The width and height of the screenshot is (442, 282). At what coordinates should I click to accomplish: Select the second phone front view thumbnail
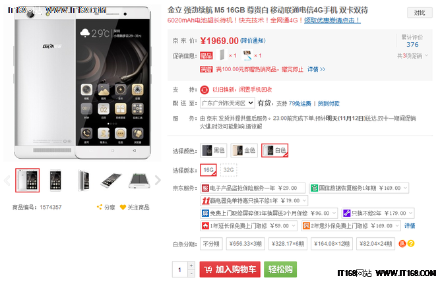coord(55,181)
